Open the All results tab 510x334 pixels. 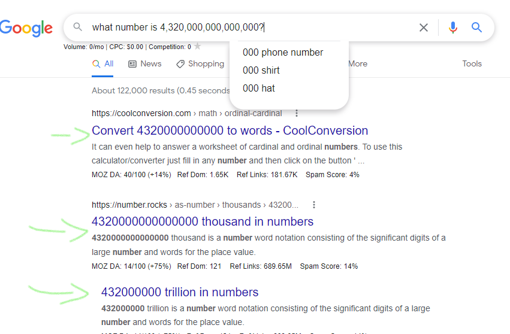(102, 63)
